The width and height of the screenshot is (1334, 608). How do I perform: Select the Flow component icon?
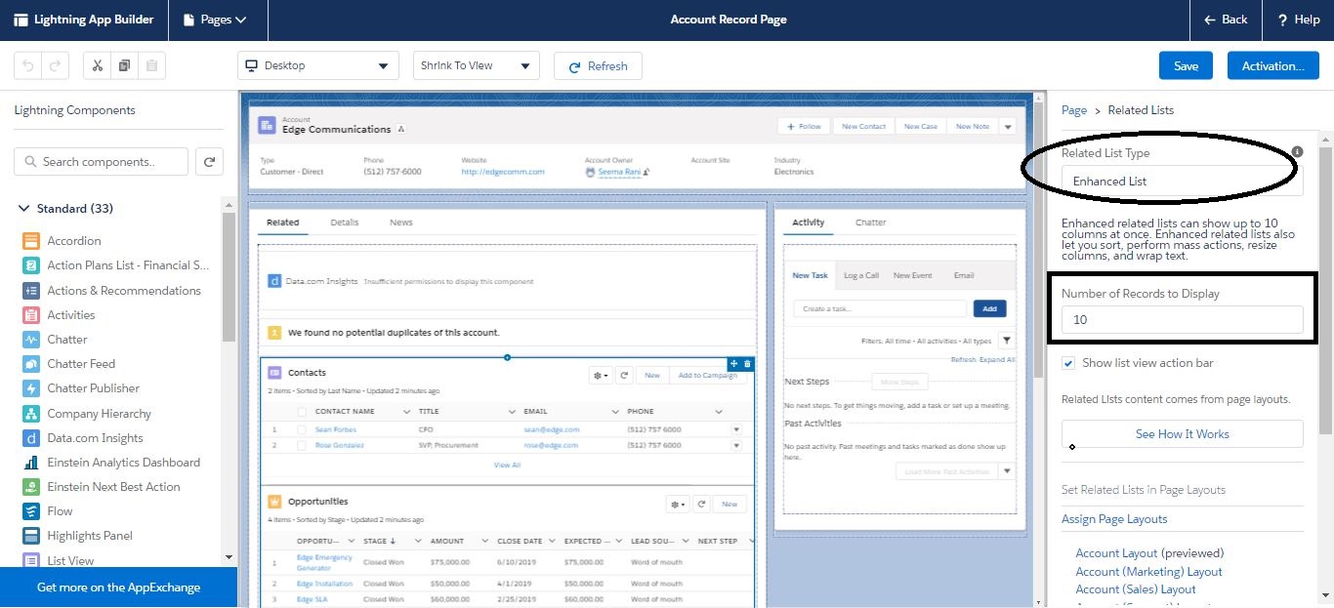(x=30, y=510)
